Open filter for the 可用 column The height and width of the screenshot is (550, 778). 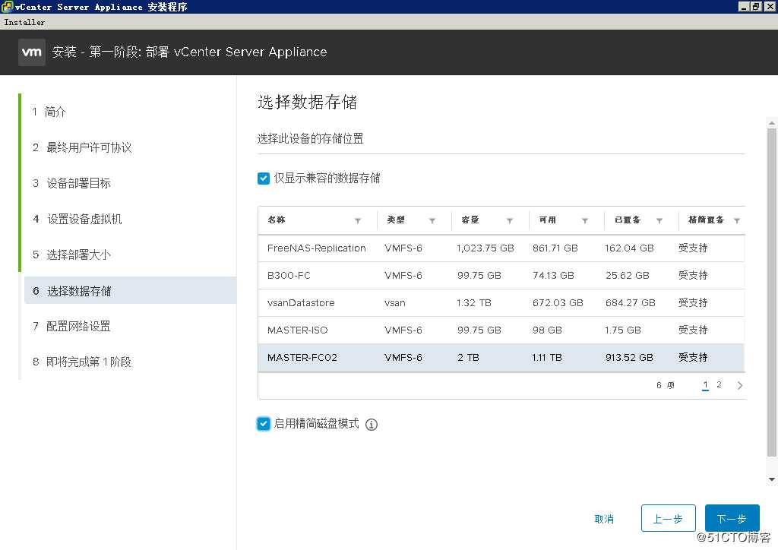point(585,221)
